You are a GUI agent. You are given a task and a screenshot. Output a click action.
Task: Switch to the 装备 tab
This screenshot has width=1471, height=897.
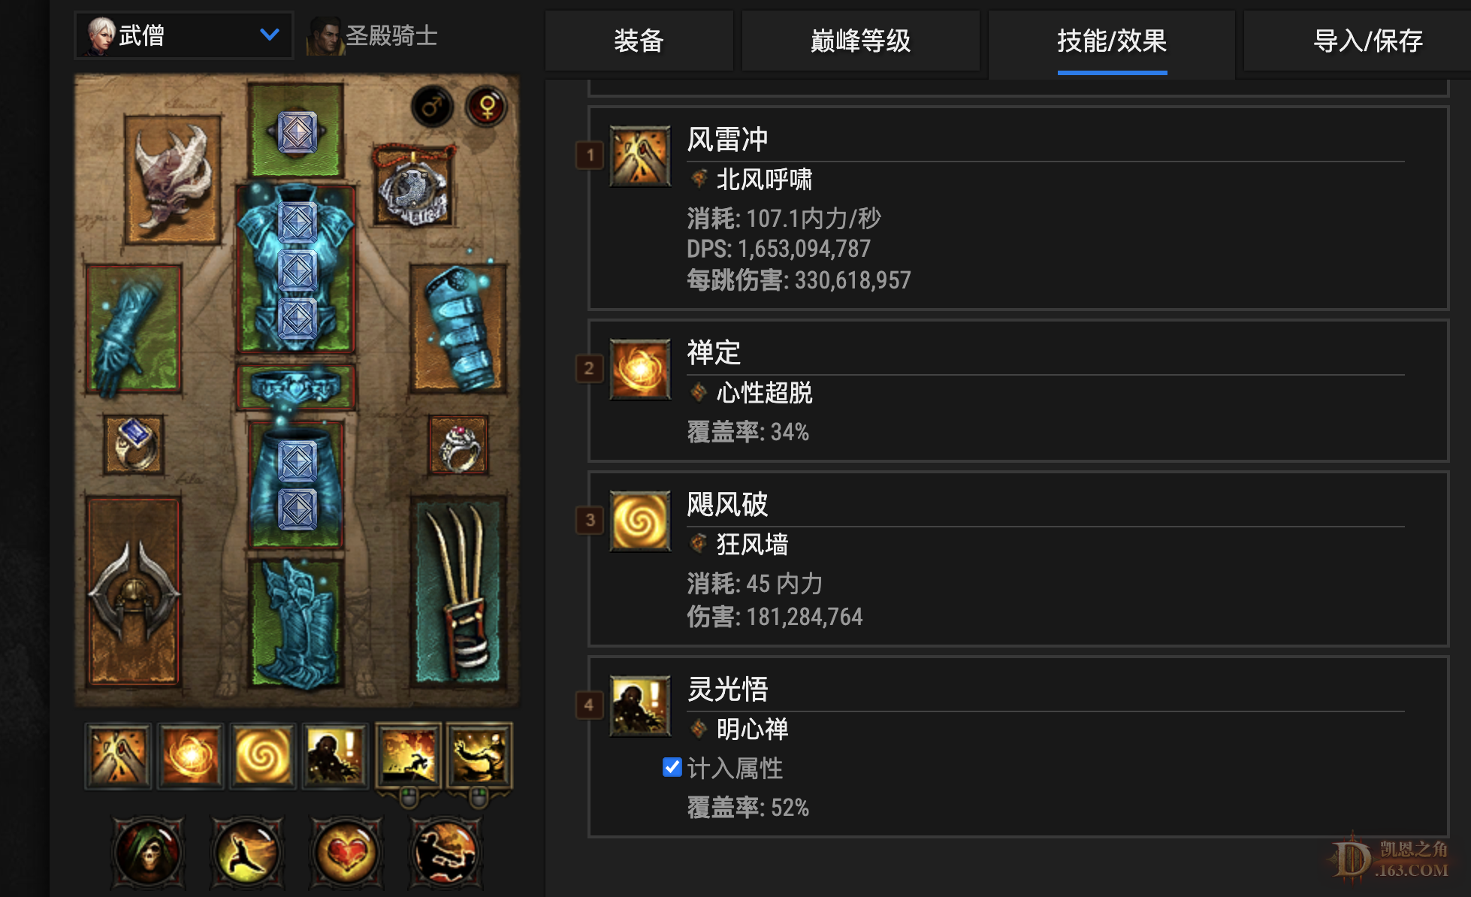pos(639,41)
